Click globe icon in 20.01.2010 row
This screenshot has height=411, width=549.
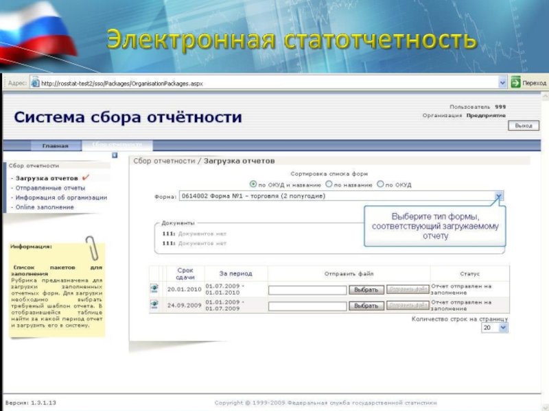154,288
